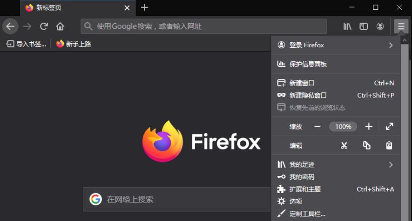Open the 新手上路 bookmark

pyautogui.click(x=74, y=44)
